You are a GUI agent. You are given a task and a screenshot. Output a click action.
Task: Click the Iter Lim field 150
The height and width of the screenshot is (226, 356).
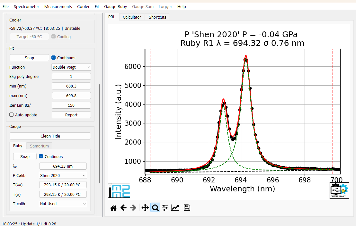(71, 105)
